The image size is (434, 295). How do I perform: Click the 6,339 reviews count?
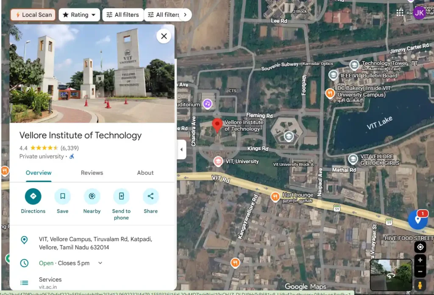(70, 148)
